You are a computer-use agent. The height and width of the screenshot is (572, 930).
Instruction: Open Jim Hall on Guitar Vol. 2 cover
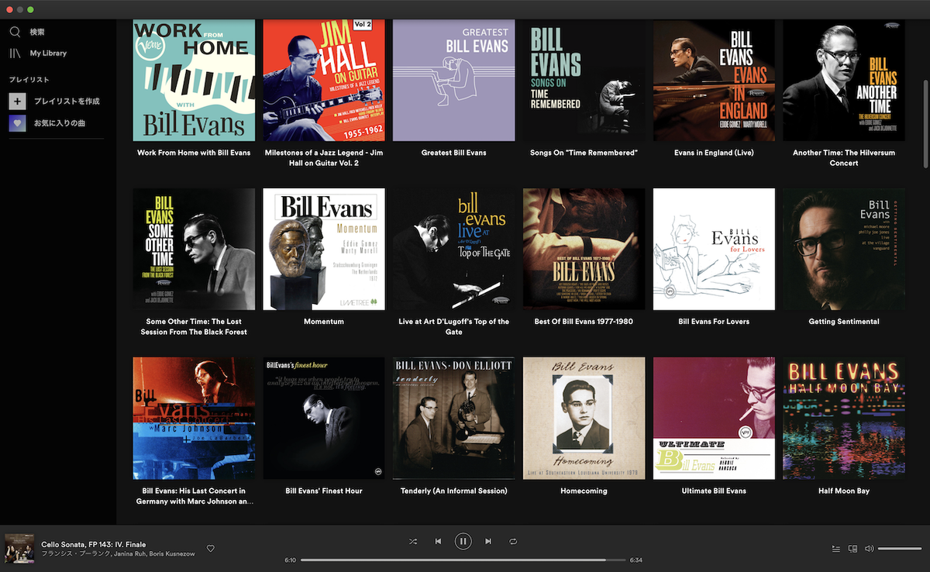coord(324,80)
